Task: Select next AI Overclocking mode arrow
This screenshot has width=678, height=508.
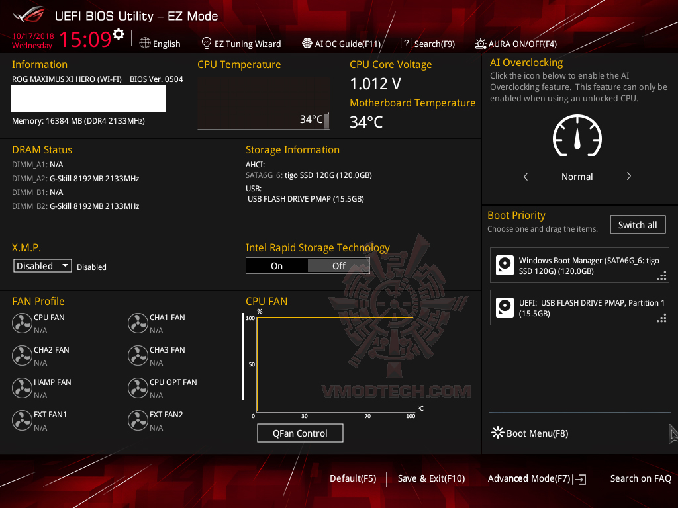Action: click(629, 176)
